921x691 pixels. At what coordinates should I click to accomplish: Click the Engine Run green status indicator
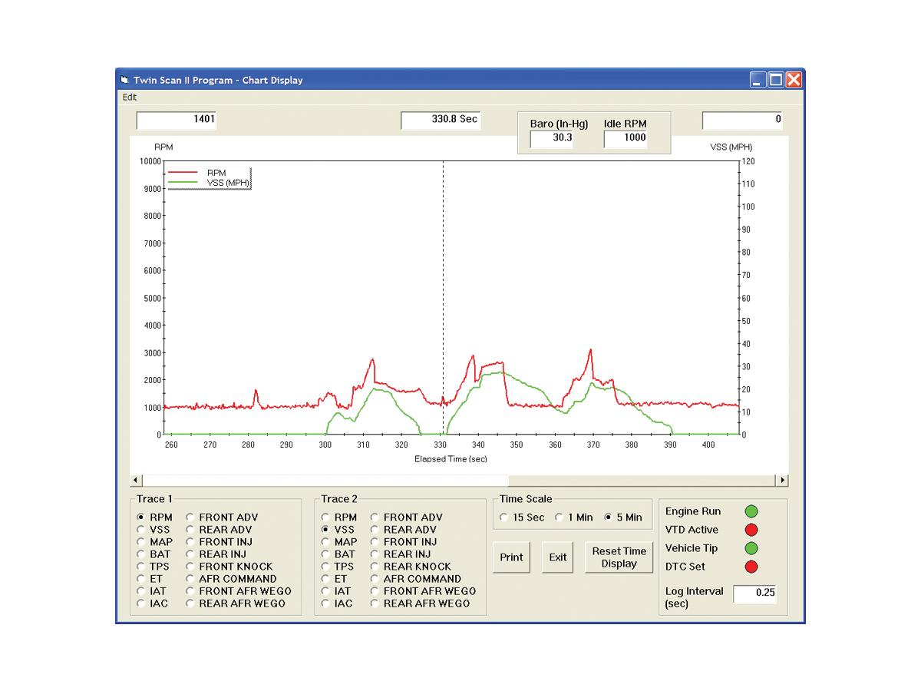coord(751,511)
